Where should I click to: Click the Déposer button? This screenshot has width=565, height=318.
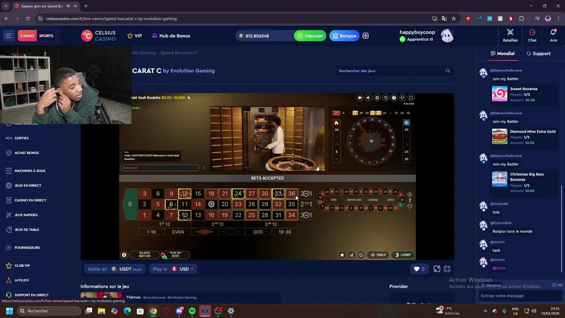[310, 36]
